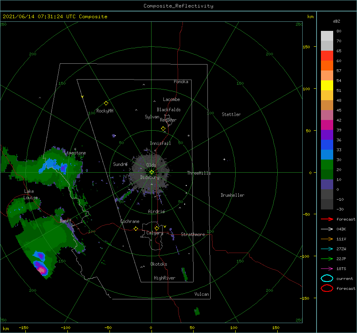The width and height of the screenshot is (357, 333).
Task: Click the Limestone label
Action: click(x=75, y=153)
